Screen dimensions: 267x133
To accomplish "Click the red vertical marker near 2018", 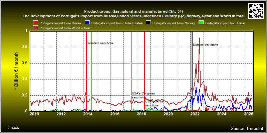I will 145,71.
